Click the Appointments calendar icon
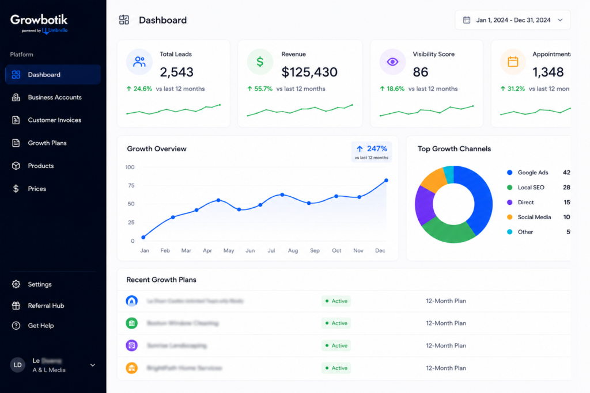This screenshot has width=590, height=393. pyautogui.click(x=513, y=62)
